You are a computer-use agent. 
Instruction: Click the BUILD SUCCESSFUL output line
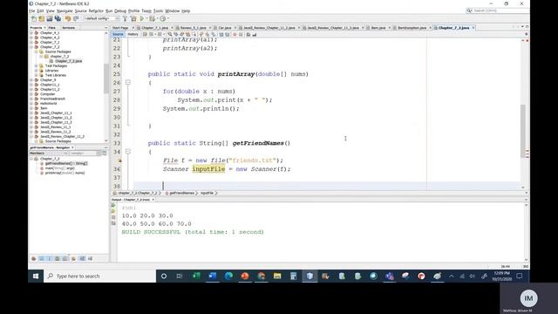tap(193, 232)
